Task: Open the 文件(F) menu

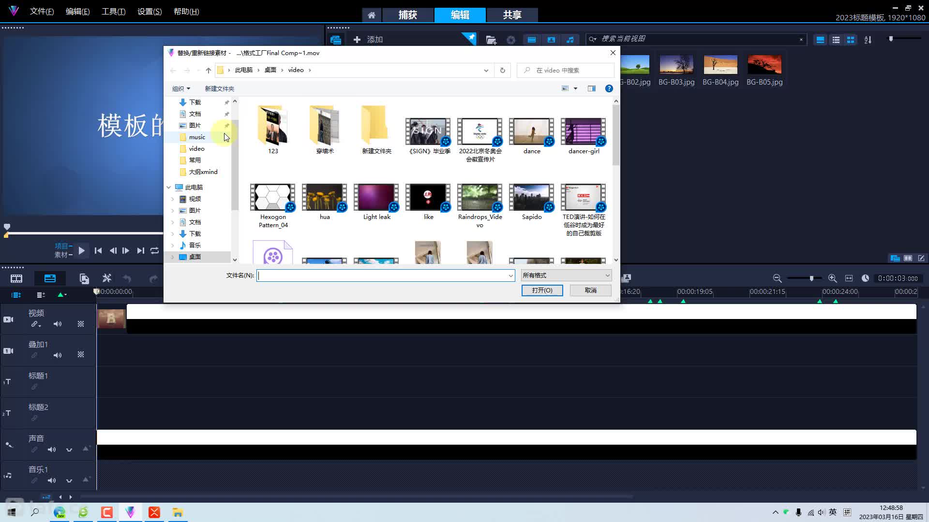Action: [x=42, y=11]
